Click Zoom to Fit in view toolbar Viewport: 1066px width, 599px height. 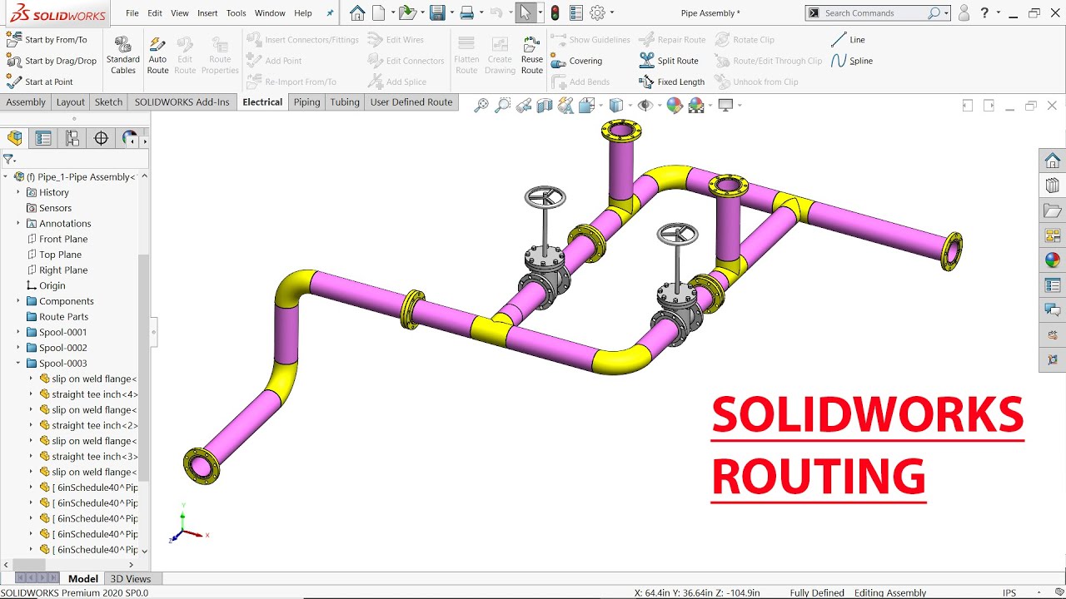click(481, 105)
